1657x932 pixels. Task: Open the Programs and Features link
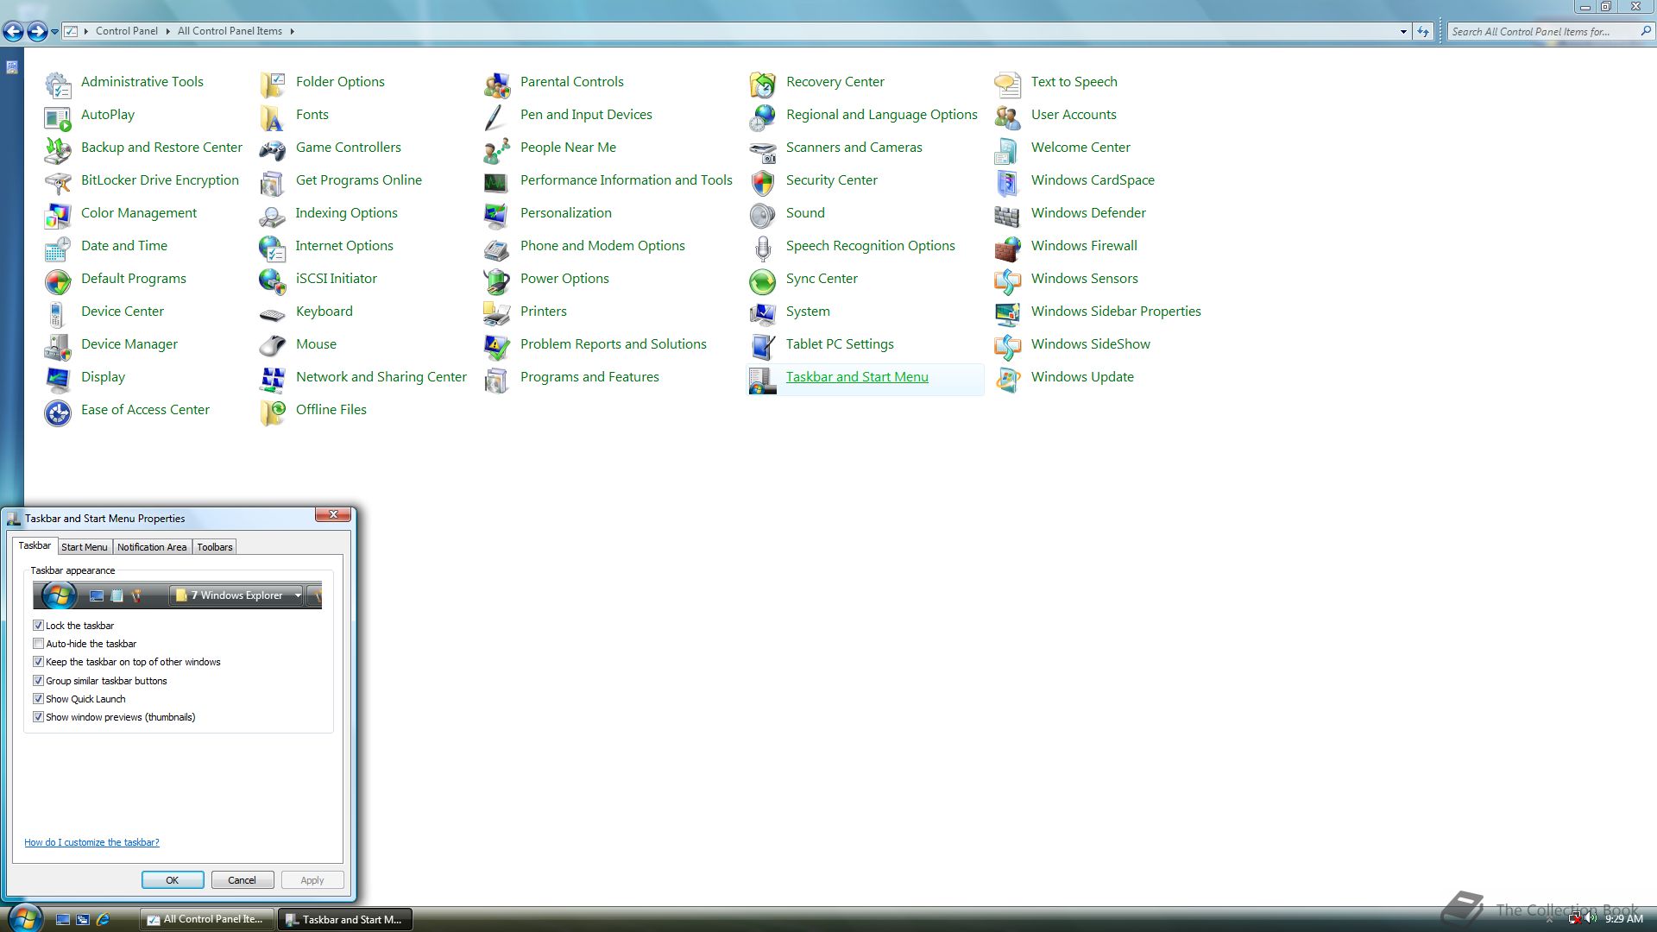[x=589, y=377]
